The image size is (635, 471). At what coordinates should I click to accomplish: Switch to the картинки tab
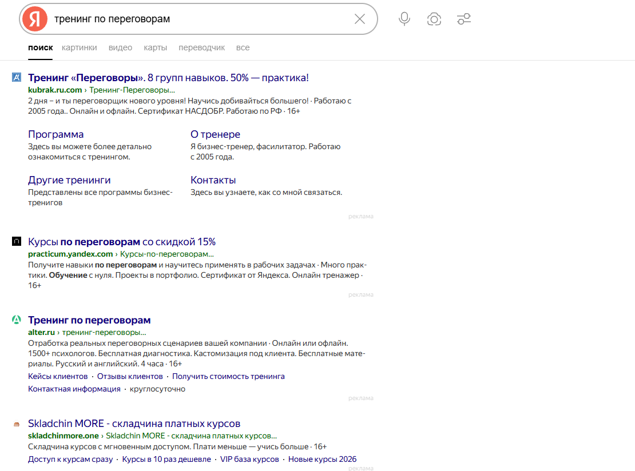(80, 48)
